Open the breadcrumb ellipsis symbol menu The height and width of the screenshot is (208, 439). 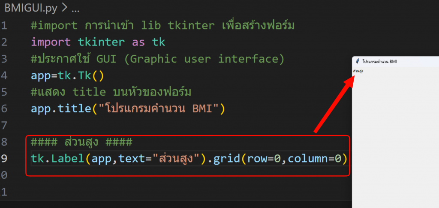pos(75,8)
